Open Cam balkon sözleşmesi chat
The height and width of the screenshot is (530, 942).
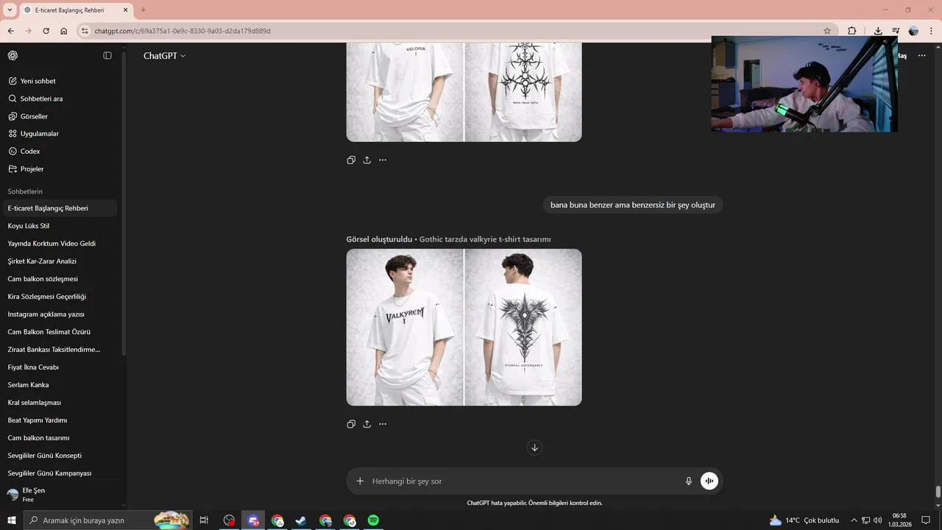tap(59, 279)
